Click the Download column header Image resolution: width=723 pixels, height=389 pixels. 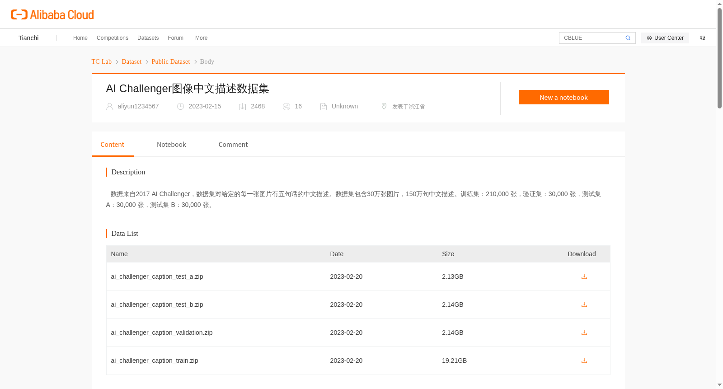coord(582,254)
